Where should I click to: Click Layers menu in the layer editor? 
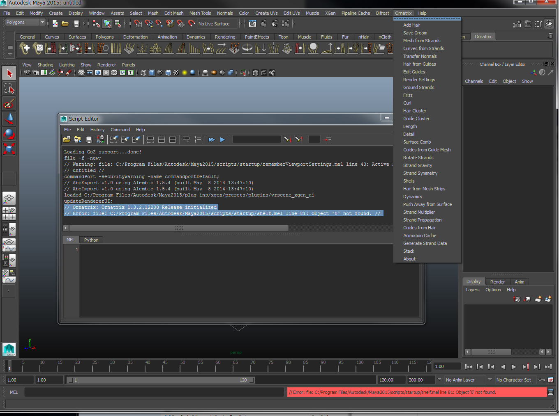click(472, 290)
